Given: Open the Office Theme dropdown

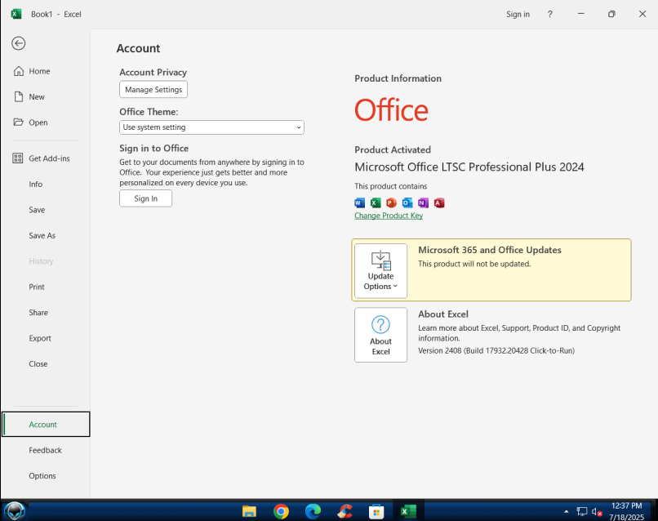Looking at the screenshot, I should click(211, 127).
